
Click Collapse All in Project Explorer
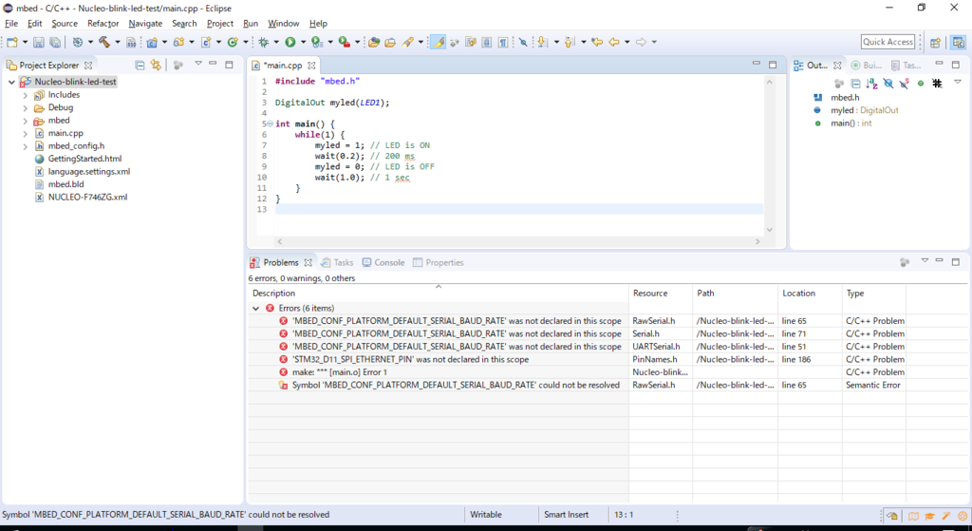pos(140,66)
